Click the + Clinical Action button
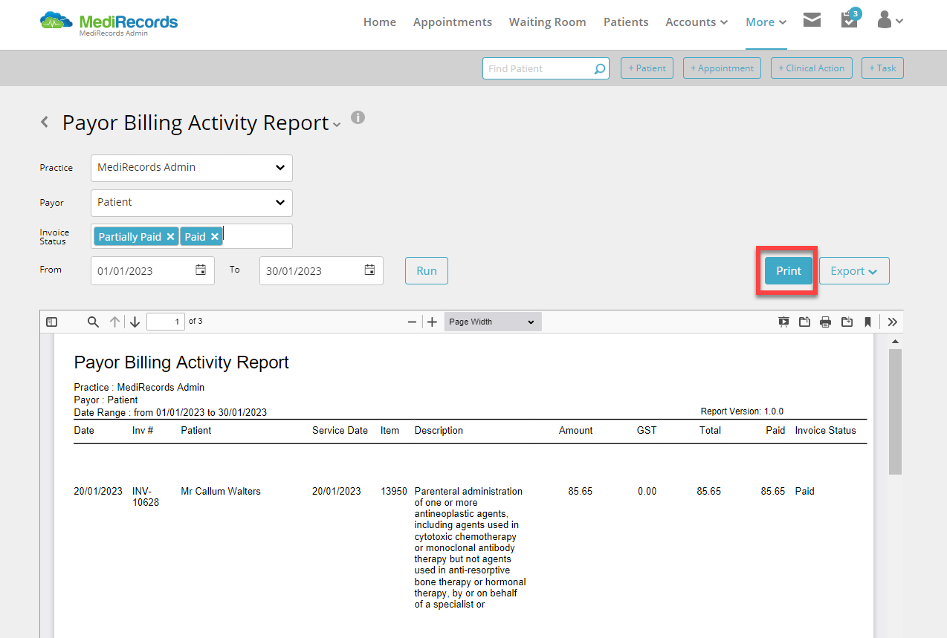The image size is (947, 638). click(812, 68)
